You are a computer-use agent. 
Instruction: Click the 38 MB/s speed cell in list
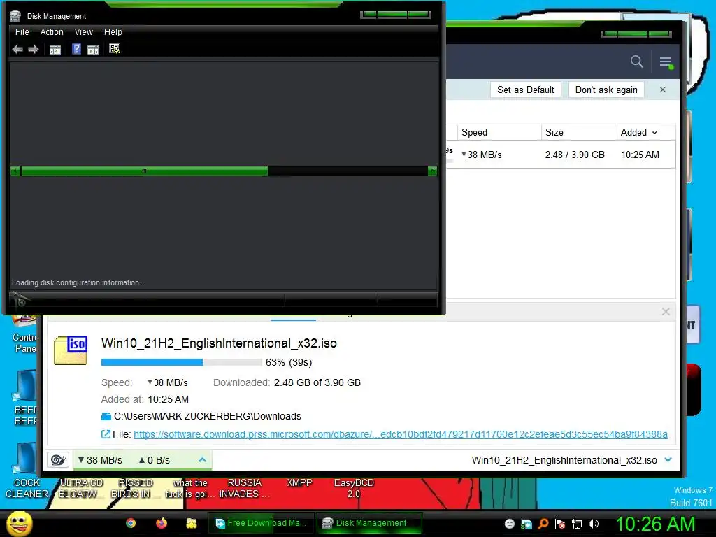[481, 155]
